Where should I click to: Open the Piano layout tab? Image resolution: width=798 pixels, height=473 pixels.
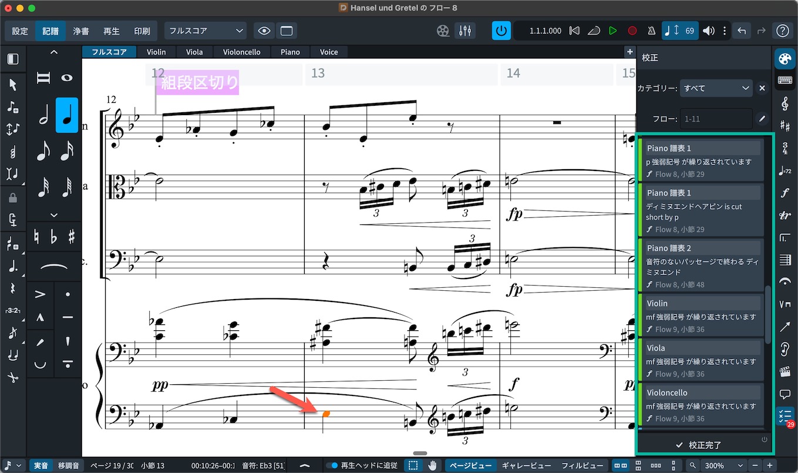coord(290,52)
